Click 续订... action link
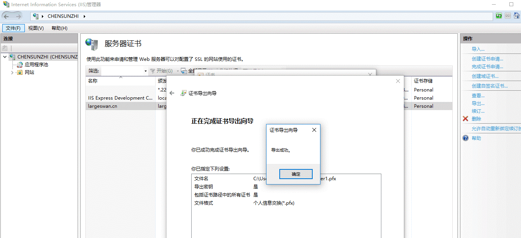521x238 pixels. click(478, 111)
